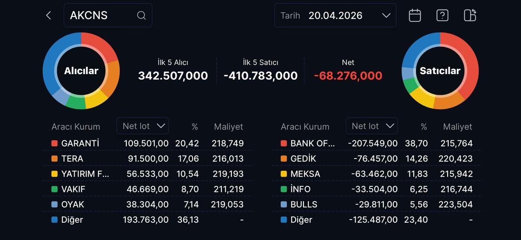Click sellers' Aracı Kurum column header
The image size is (521, 240).
coord(305,127)
